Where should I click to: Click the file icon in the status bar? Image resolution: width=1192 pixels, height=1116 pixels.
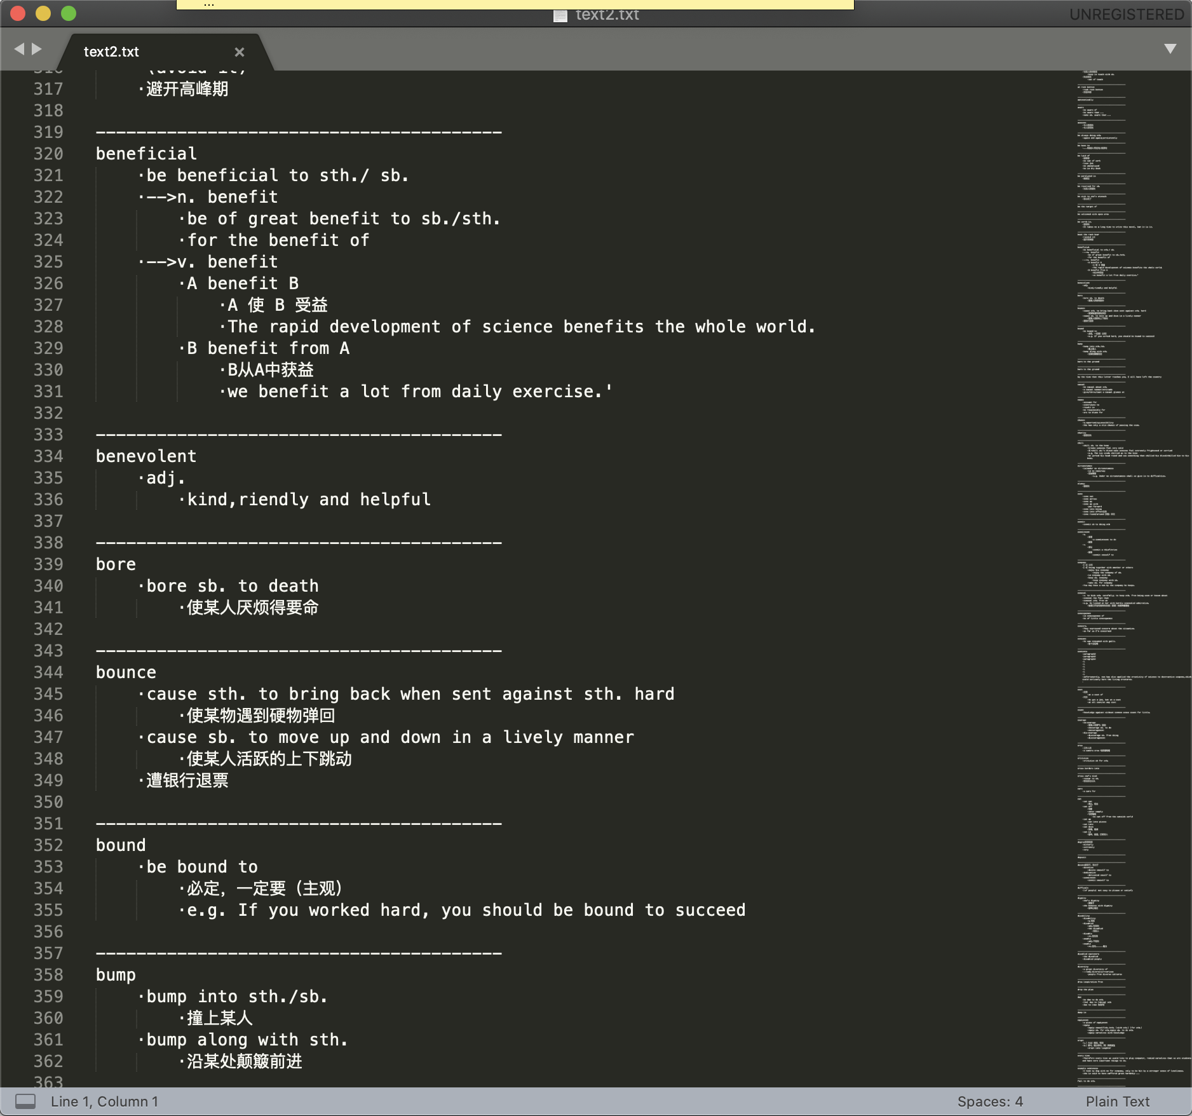[x=25, y=1100]
